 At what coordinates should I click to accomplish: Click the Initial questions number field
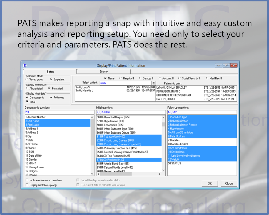point(131,112)
